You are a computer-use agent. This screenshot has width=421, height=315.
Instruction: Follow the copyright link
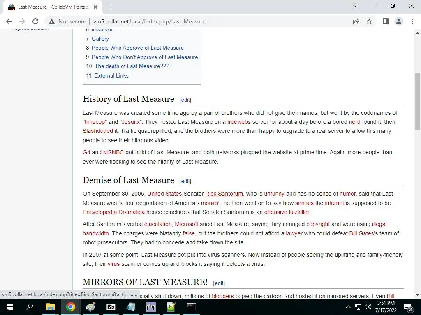(318, 224)
